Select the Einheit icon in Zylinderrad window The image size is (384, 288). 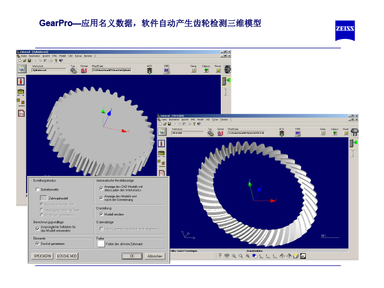coord(84,70)
